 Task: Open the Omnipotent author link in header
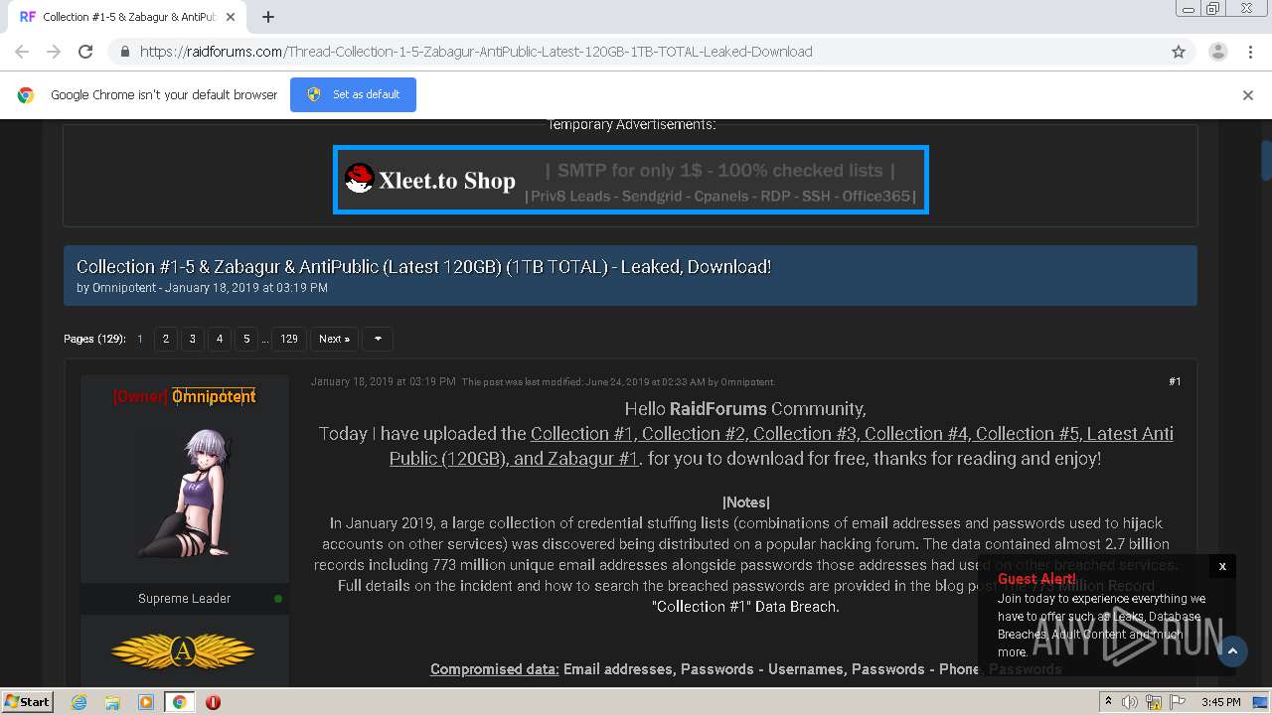[124, 288]
